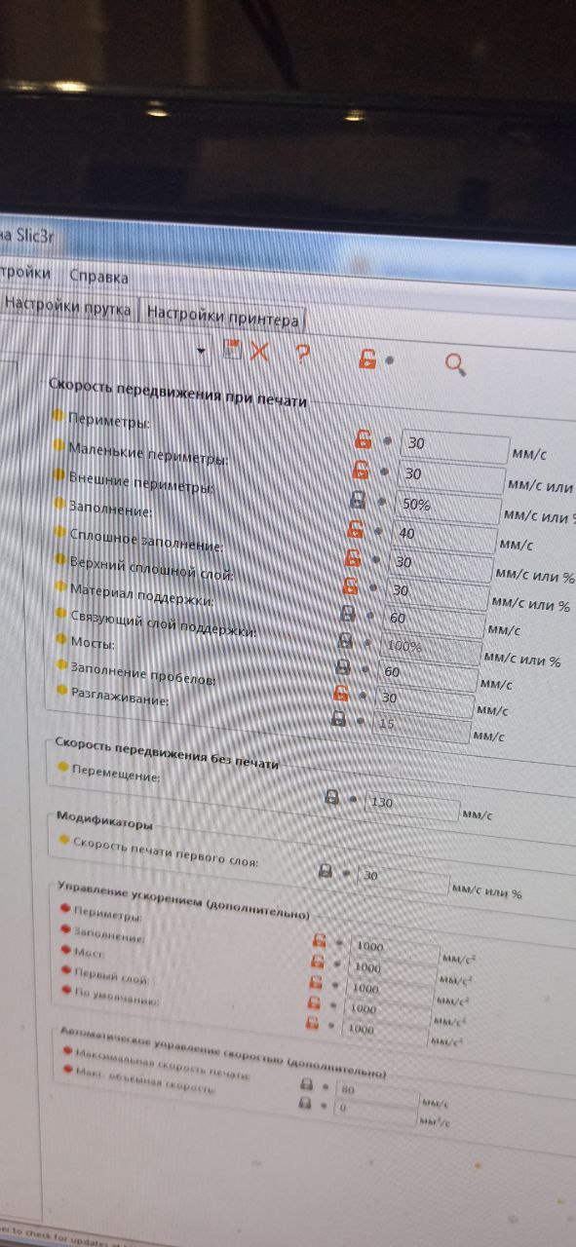Image resolution: width=576 pixels, height=1247 pixels.
Task: Open the search magnifier in the toolbar
Action: pyautogui.click(x=454, y=363)
